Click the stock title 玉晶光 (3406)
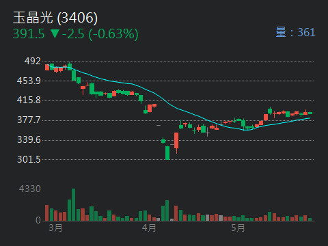This screenshot has width=328, height=246. click(x=55, y=18)
